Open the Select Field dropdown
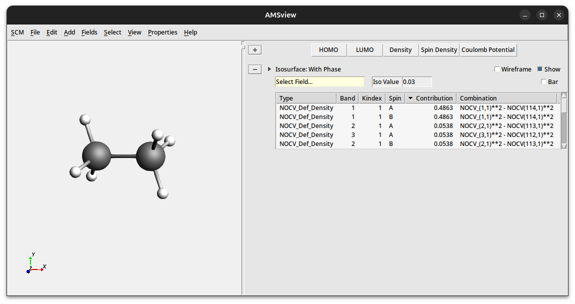The image size is (575, 304). (x=319, y=82)
